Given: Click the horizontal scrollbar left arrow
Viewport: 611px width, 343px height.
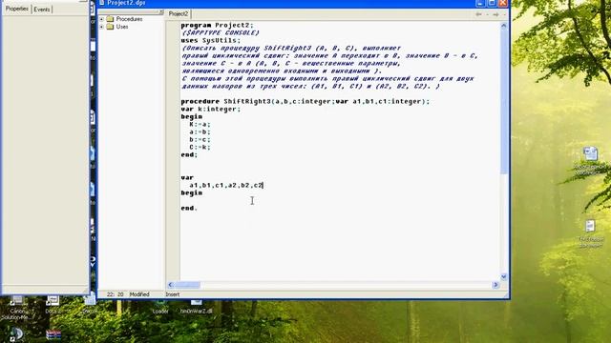Looking at the screenshot, I should pyautogui.click(x=170, y=285).
